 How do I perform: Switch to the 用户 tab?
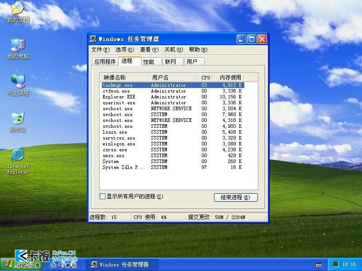[195, 61]
